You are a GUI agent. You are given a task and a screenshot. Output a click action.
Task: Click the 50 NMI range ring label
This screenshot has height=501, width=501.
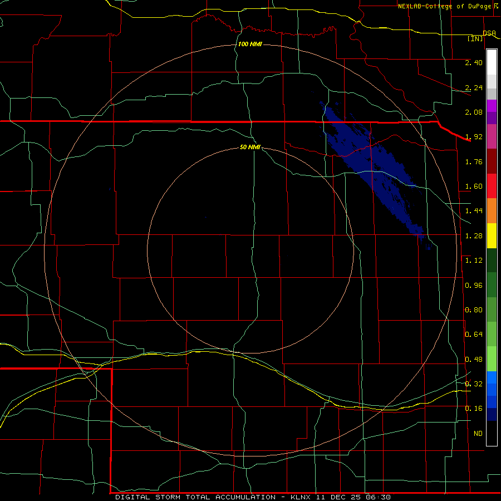[x=250, y=147]
